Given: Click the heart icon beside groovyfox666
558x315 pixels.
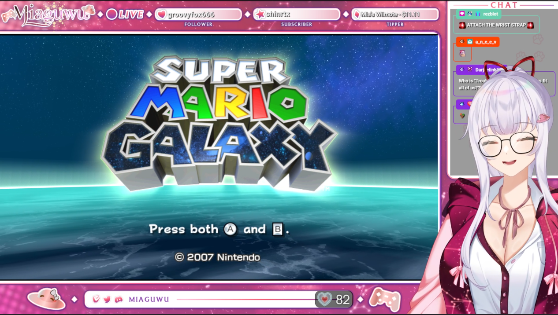Looking at the screenshot, I should click(x=162, y=14).
